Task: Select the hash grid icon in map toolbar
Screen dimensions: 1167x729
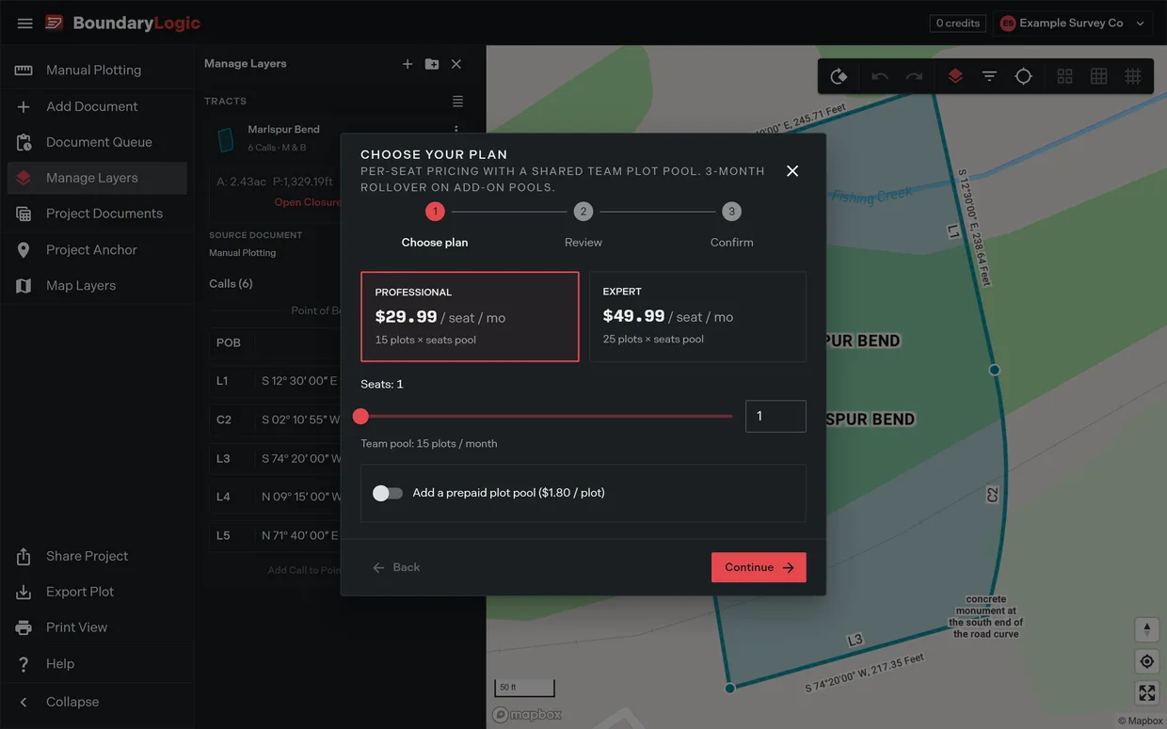Action: click(x=1133, y=76)
